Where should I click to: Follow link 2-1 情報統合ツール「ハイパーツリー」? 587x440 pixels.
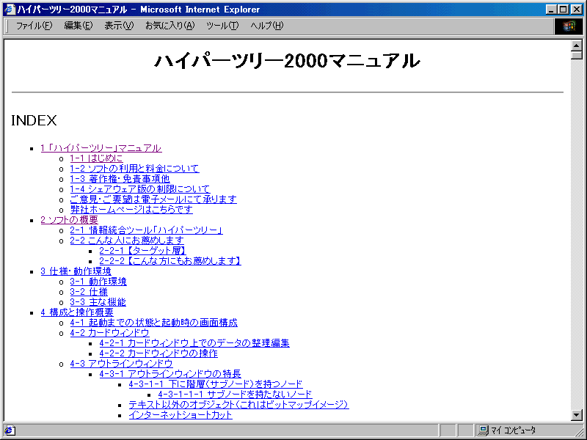pos(146,230)
